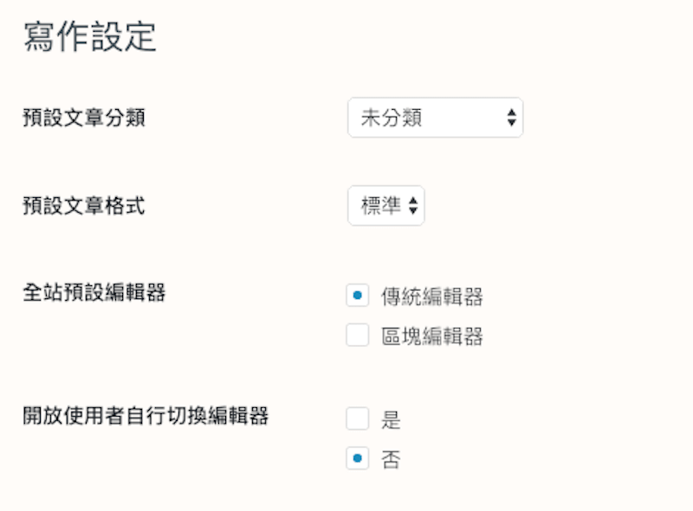Click the 寫作設定 page heading
Image resolution: width=693 pixels, height=511 pixels.
point(90,36)
